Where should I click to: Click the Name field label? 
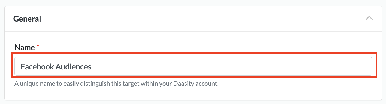point(25,47)
